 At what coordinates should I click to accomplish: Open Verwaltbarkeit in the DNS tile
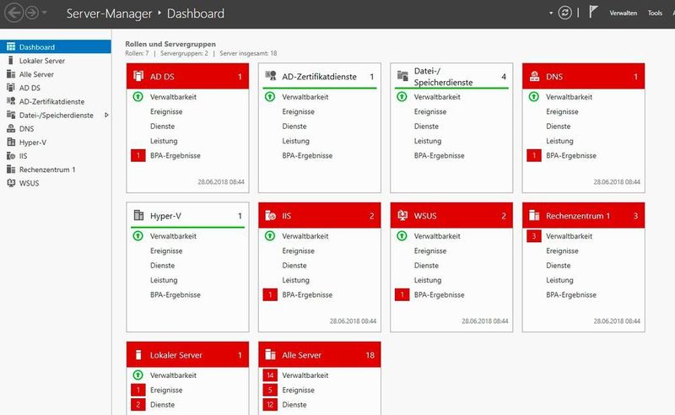pyautogui.click(x=569, y=97)
